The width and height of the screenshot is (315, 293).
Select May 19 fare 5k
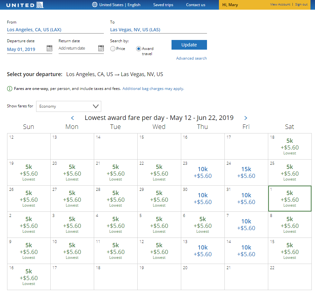pos(29,172)
